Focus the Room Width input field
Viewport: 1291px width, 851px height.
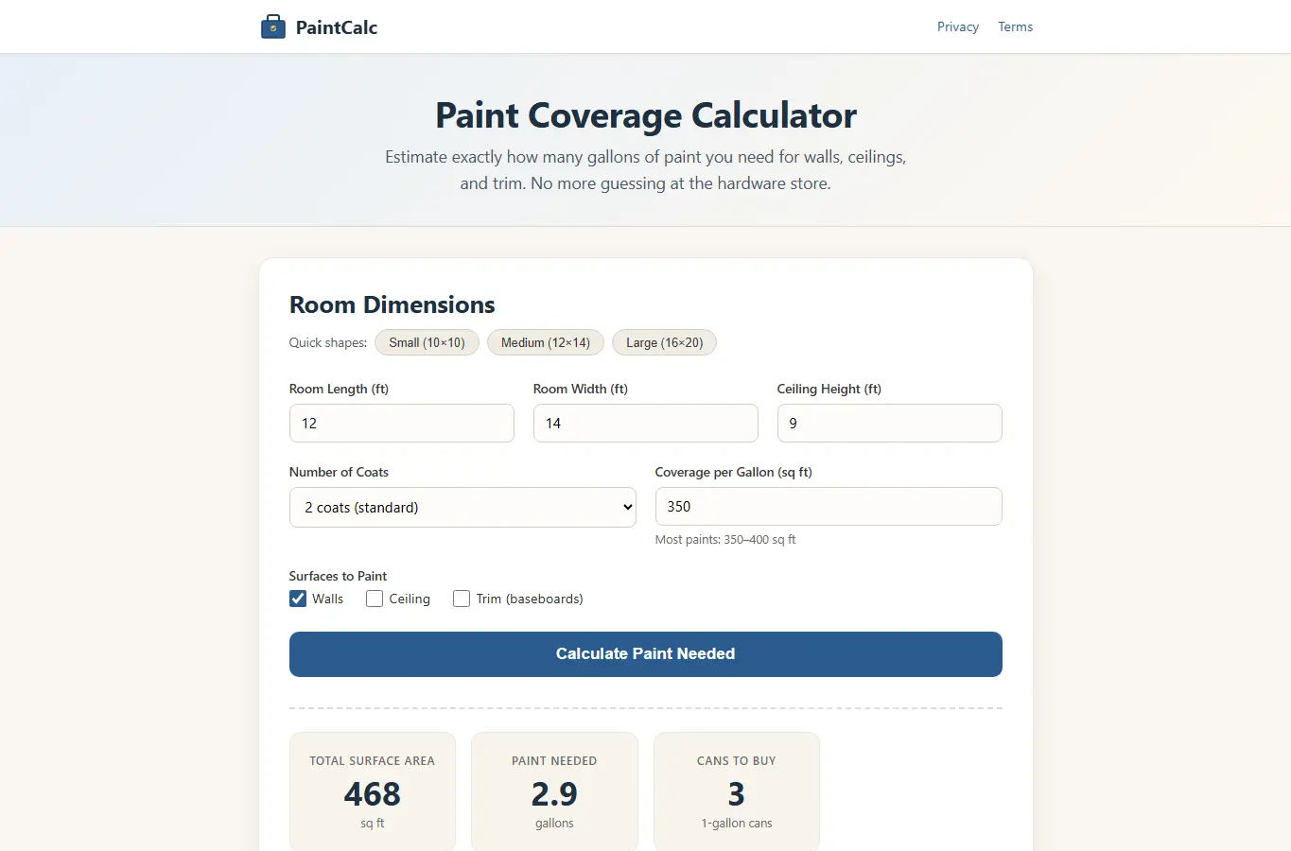click(x=646, y=423)
